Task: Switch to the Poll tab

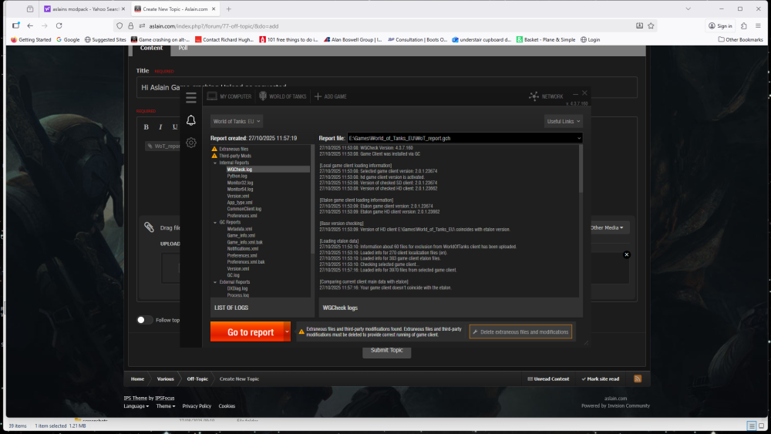Action: click(x=183, y=48)
